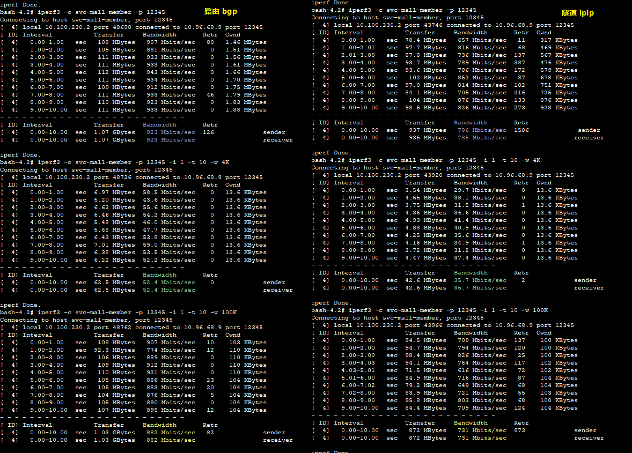Select the 35.7 Mbits/sec sender bandwidth
This screenshot has height=453, width=632.
click(481, 280)
